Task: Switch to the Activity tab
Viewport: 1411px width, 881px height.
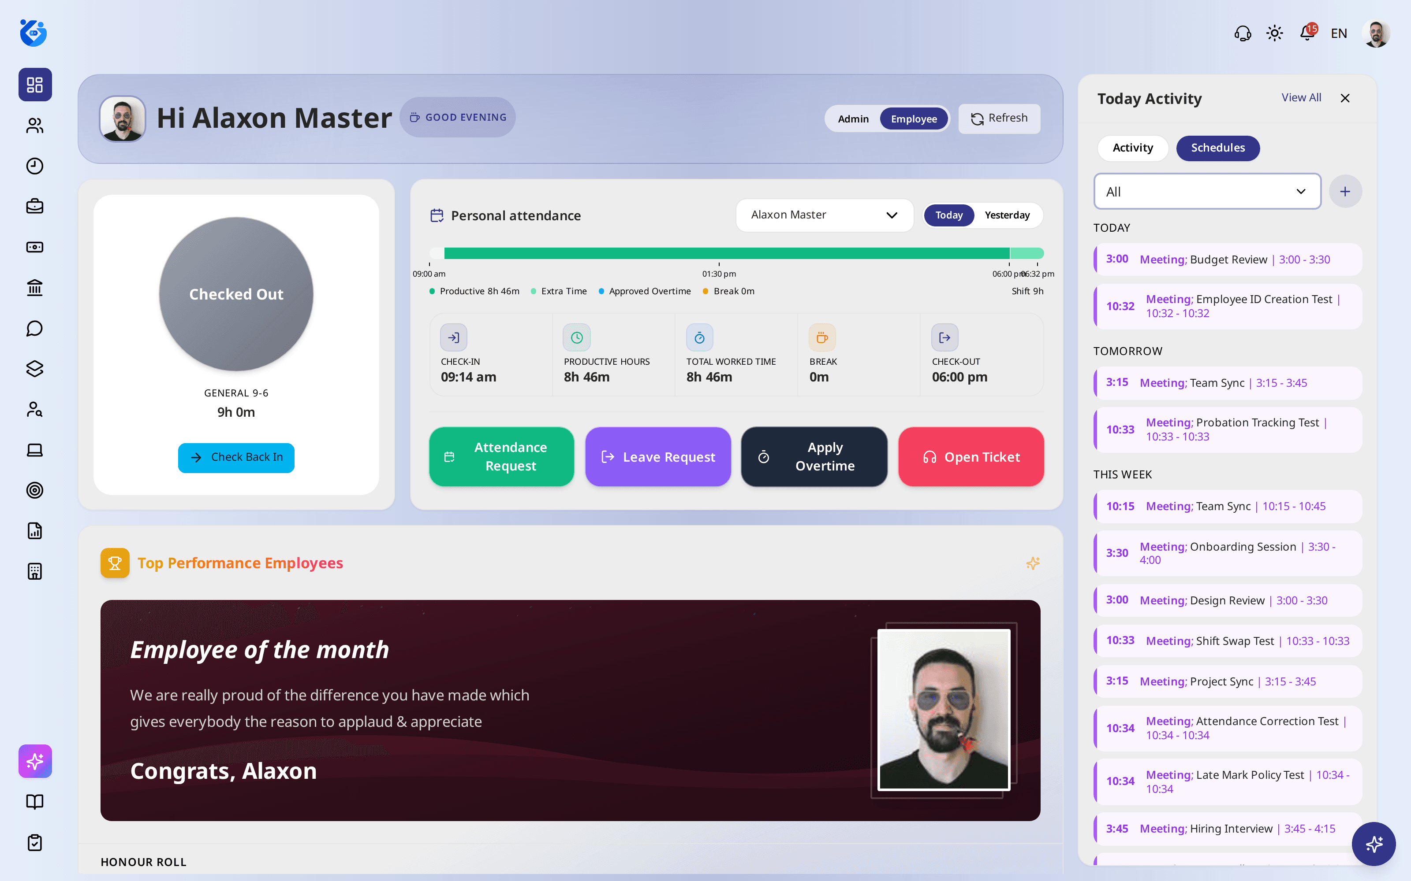Action: coord(1132,148)
